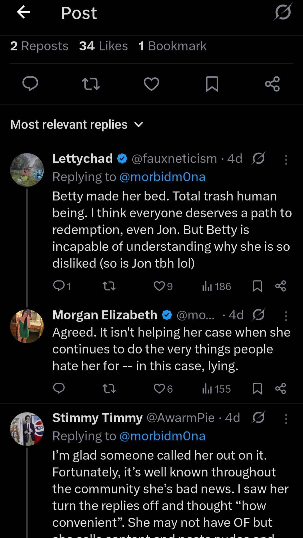Share the main post
Image resolution: width=303 pixels, height=538 pixels.
(272, 84)
